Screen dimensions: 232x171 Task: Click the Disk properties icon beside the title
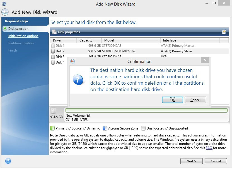tap(54, 32)
